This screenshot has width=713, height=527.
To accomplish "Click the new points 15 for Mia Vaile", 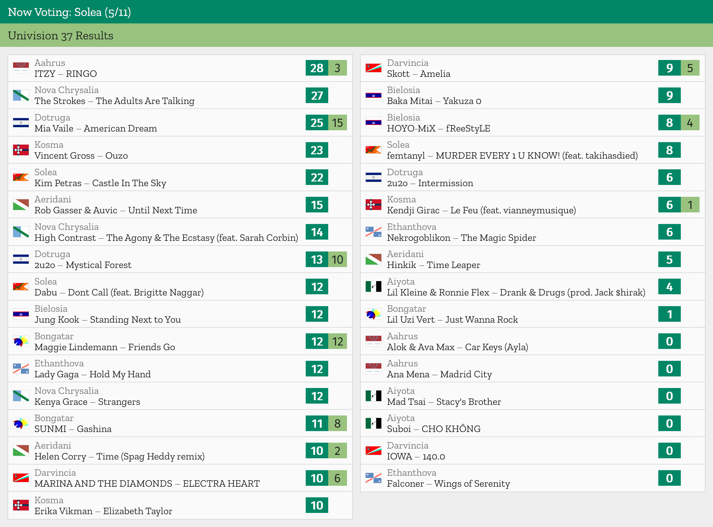I will pyautogui.click(x=337, y=122).
